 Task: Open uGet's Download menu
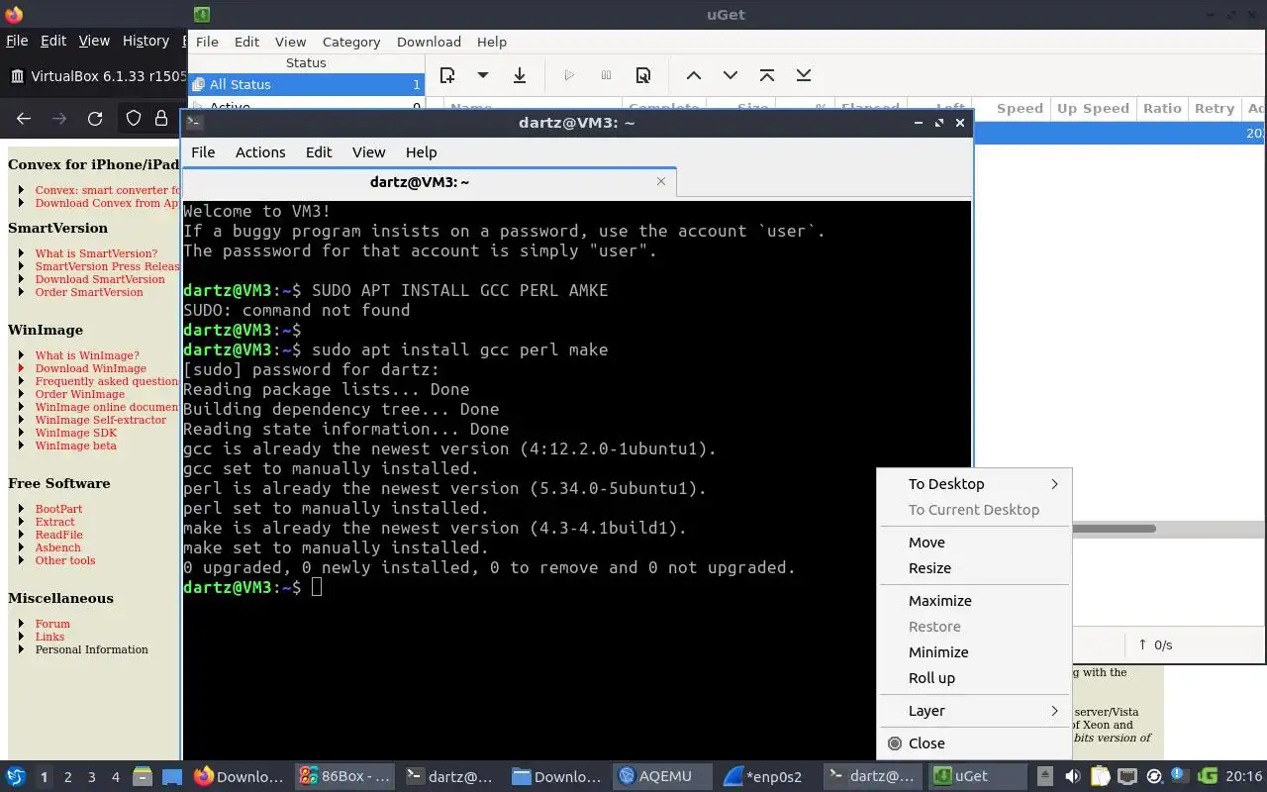tap(429, 42)
